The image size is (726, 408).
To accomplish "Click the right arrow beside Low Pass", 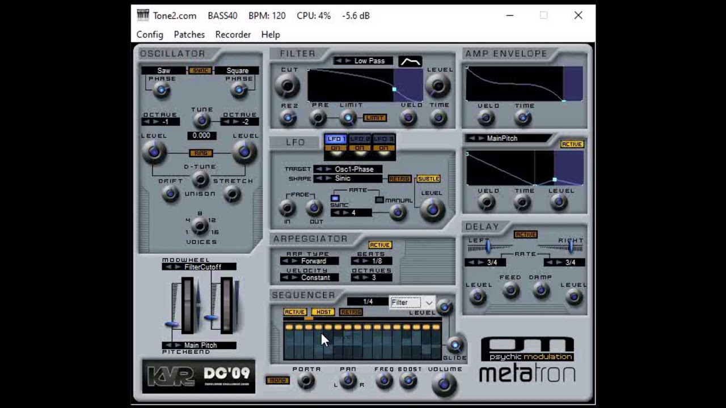I will tap(348, 61).
